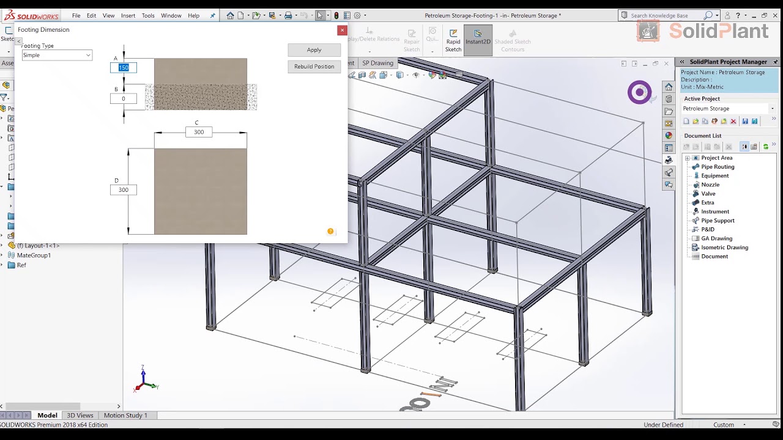The height and width of the screenshot is (440, 783).
Task: Expand the Ref folder in the feature tree
Action: (2, 265)
